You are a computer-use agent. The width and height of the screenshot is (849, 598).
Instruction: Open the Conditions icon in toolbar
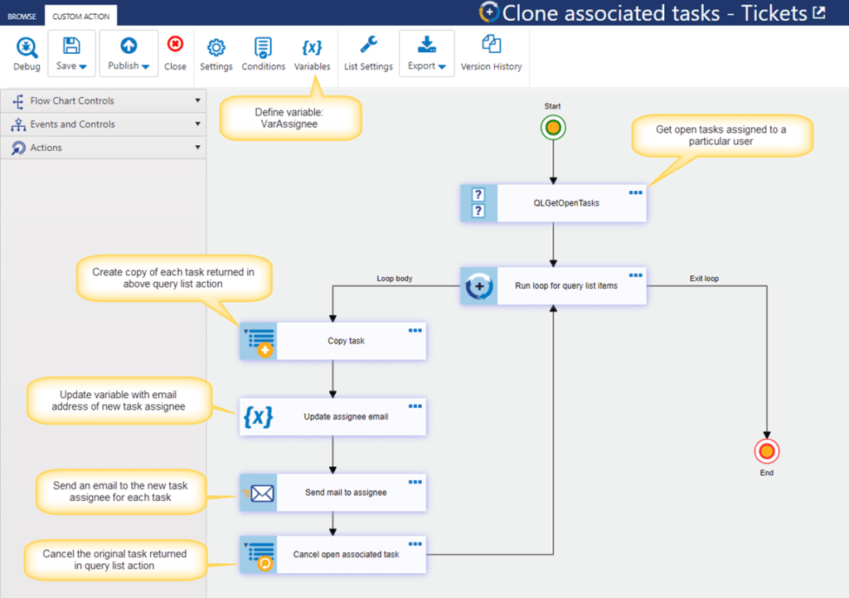coord(263,47)
